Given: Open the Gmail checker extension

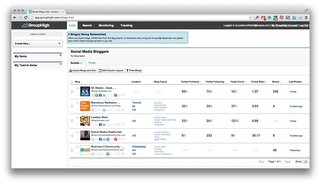Looking at the screenshot, I should pyautogui.click(x=264, y=18).
